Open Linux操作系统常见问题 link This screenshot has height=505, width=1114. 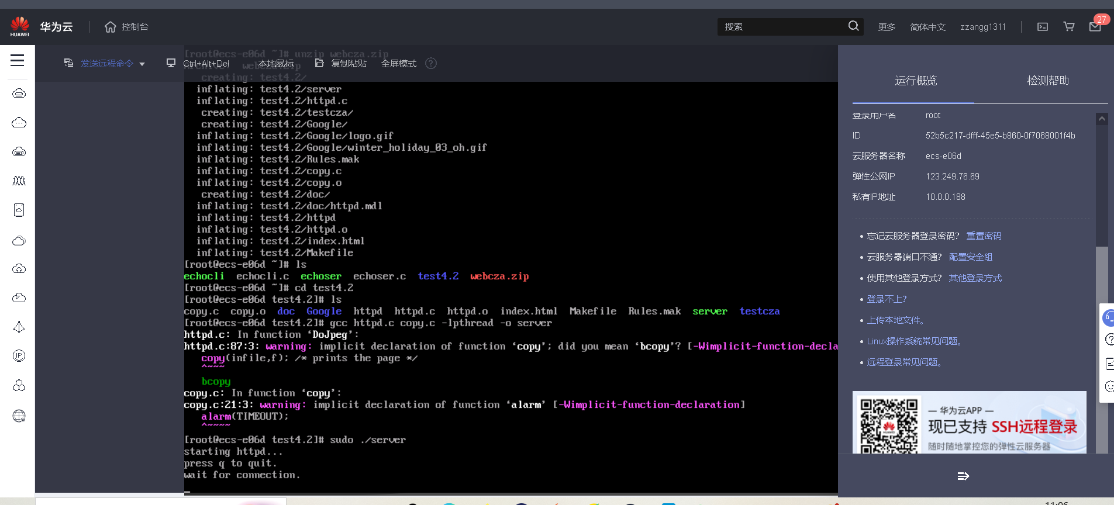pyautogui.click(x=914, y=341)
